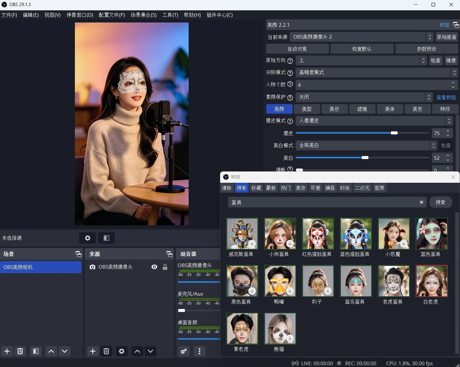Add a new source with plus icon

[x=93, y=351]
